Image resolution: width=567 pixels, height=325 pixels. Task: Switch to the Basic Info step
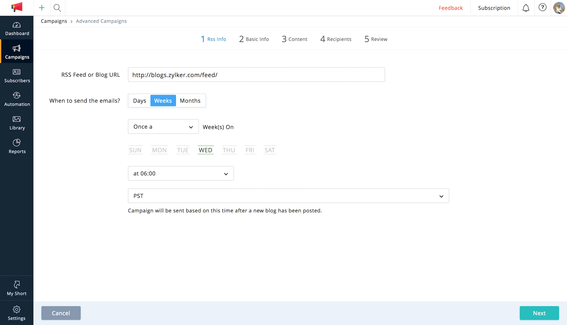click(x=254, y=39)
